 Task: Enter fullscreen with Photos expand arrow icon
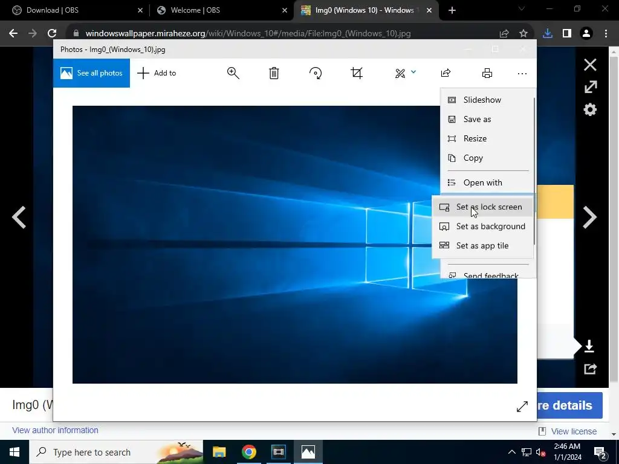(x=522, y=407)
